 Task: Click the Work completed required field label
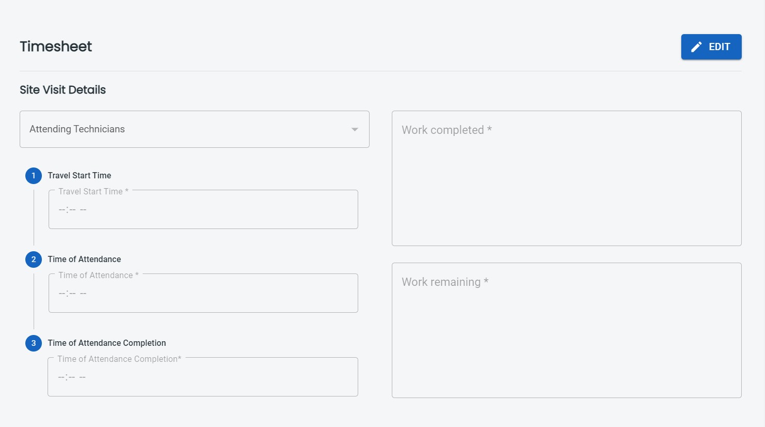(x=446, y=130)
